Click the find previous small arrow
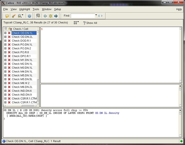Image resolution: width=185 pixels, height=145 pixels. pos(99,16)
